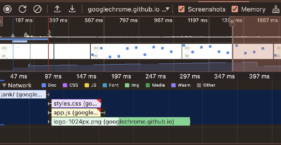Open the googlechrome.github.io recording dropdown
The height and width of the screenshot is (145, 281).
coord(129,9)
